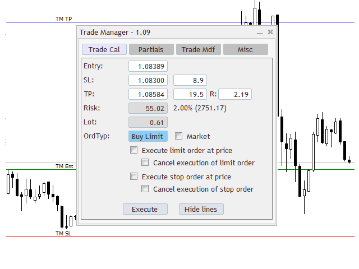Minimize the Trade Manager panel
359x269 pixels.
(x=260, y=33)
